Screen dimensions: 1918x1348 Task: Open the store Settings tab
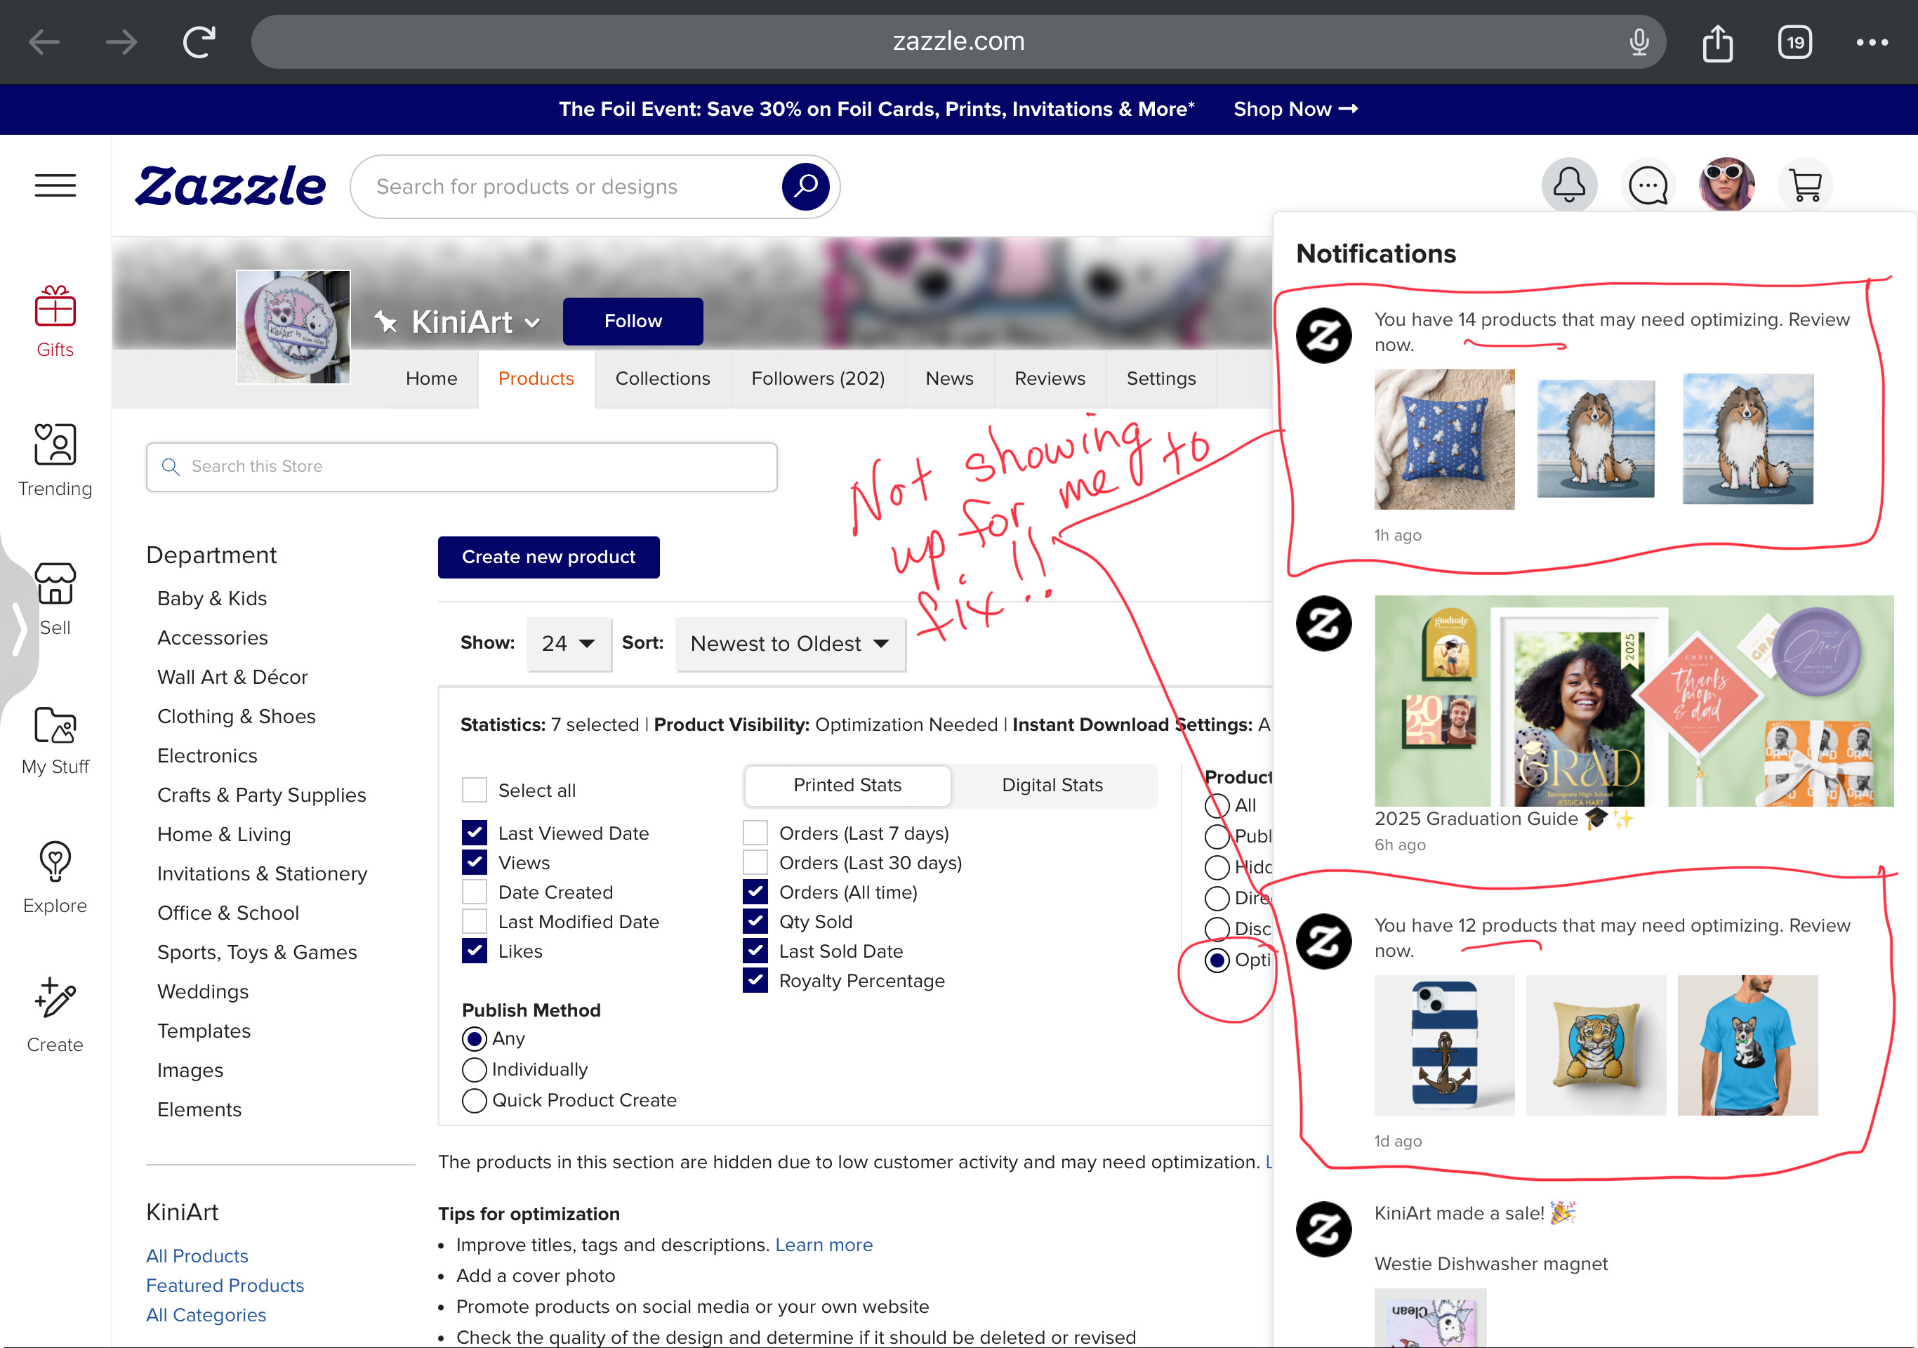[x=1160, y=378]
